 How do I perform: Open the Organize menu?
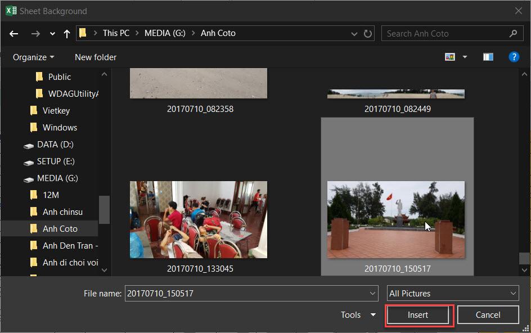pyautogui.click(x=34, y=57)
